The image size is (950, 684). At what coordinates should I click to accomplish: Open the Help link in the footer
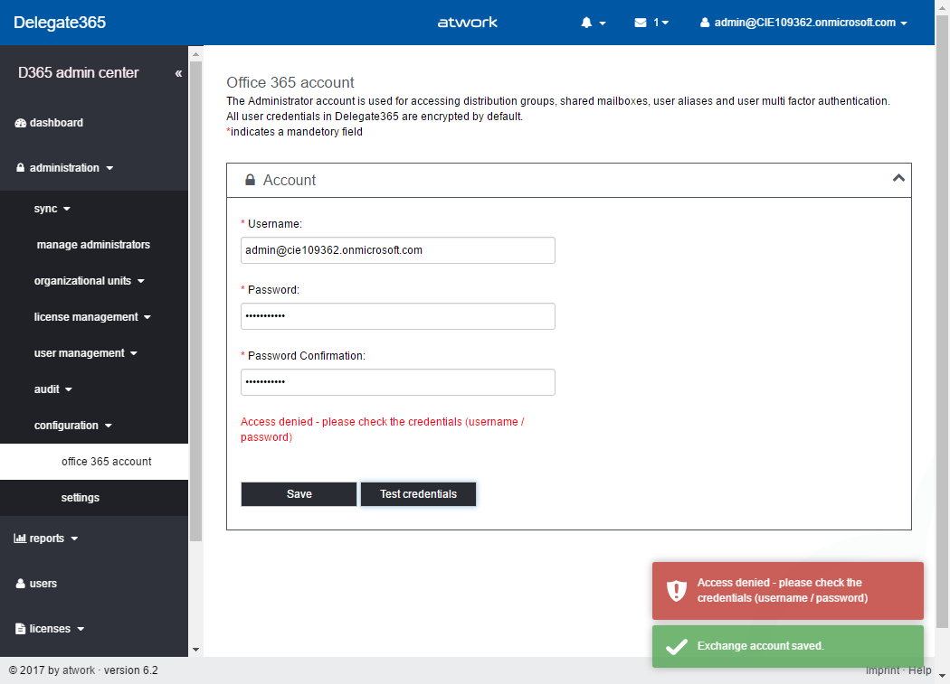tap(920, 670)
